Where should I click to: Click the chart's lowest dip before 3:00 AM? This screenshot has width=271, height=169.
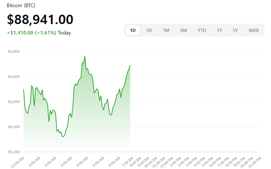click(63, 136)
